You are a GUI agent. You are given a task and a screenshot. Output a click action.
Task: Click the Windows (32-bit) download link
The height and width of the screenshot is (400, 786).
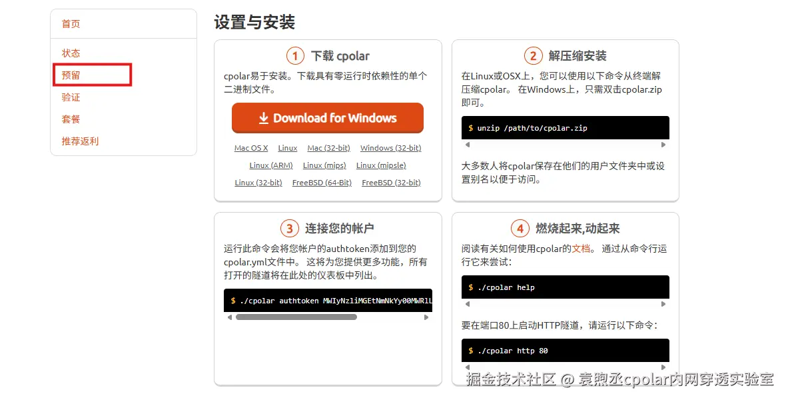pos(390,148)
